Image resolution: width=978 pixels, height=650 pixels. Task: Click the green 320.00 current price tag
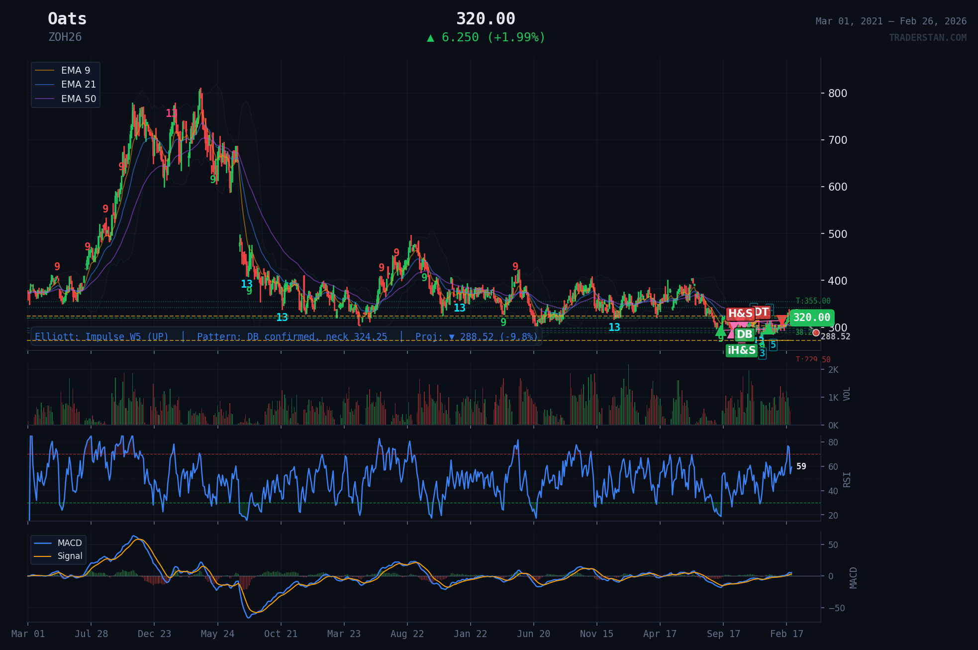[x=811, y=318]
